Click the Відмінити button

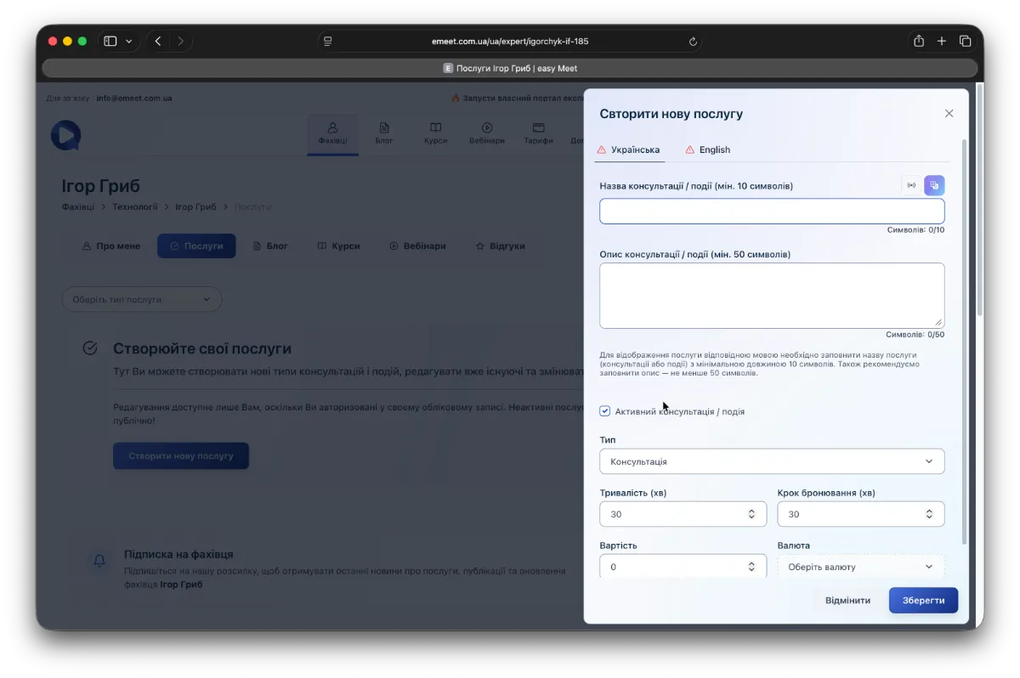pos(847,600)
